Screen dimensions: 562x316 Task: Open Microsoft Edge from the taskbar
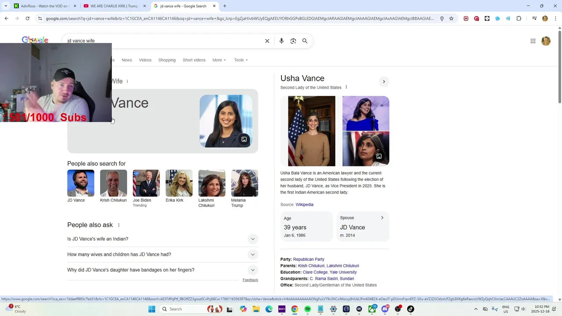269,309
